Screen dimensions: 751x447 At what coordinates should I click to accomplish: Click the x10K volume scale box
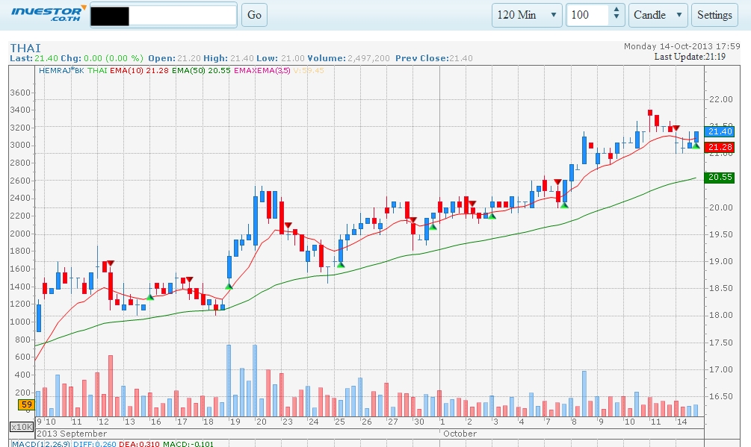coord(22,426)
